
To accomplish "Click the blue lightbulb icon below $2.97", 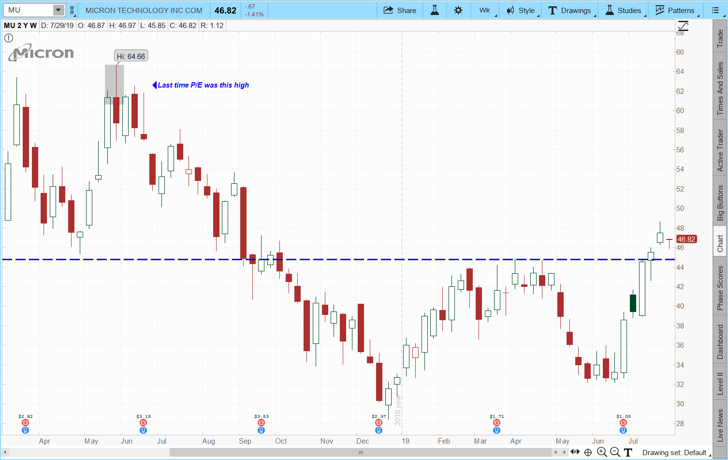I will (379, 430).
